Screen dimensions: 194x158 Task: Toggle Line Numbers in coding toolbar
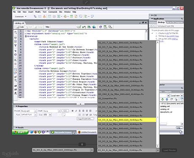(x=16, y=60)
